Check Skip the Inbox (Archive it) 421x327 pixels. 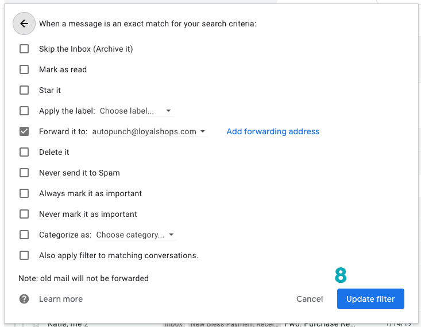(x=24, y=49)
